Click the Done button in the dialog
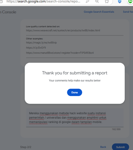The height and width of the screenshot is (150, 133). [74, 92]
